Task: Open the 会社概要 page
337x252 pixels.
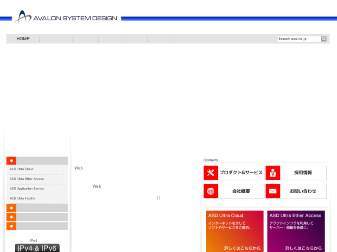Action: pyautogui.click(x=241, y=191)
